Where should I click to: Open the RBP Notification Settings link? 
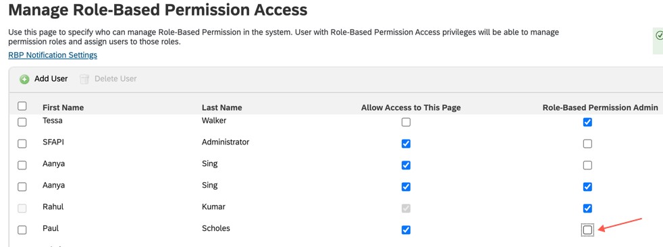pos(53,55)
